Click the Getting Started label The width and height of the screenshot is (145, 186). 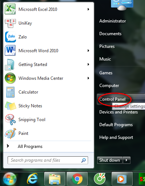[x=33, y=65]
